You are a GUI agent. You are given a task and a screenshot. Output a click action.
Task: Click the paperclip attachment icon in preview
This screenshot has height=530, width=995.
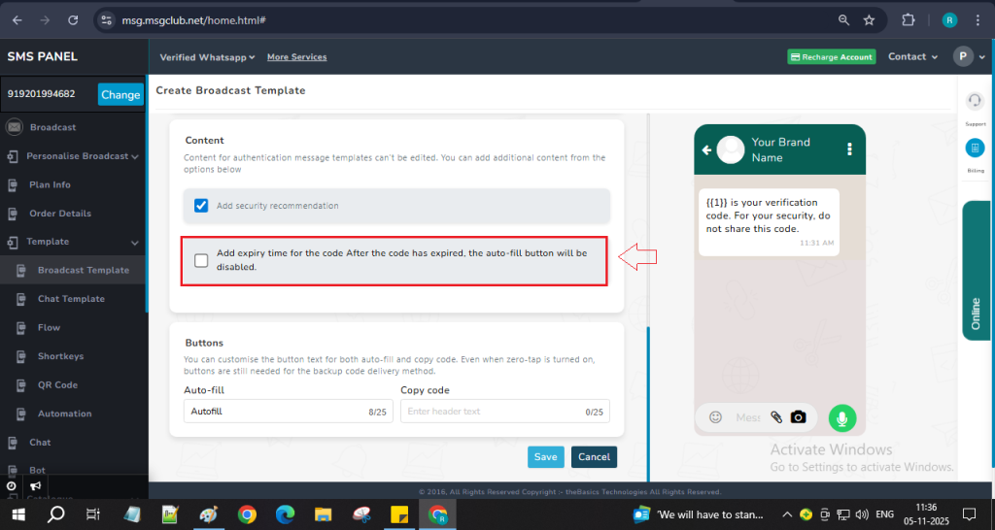[x=775, y=417]
